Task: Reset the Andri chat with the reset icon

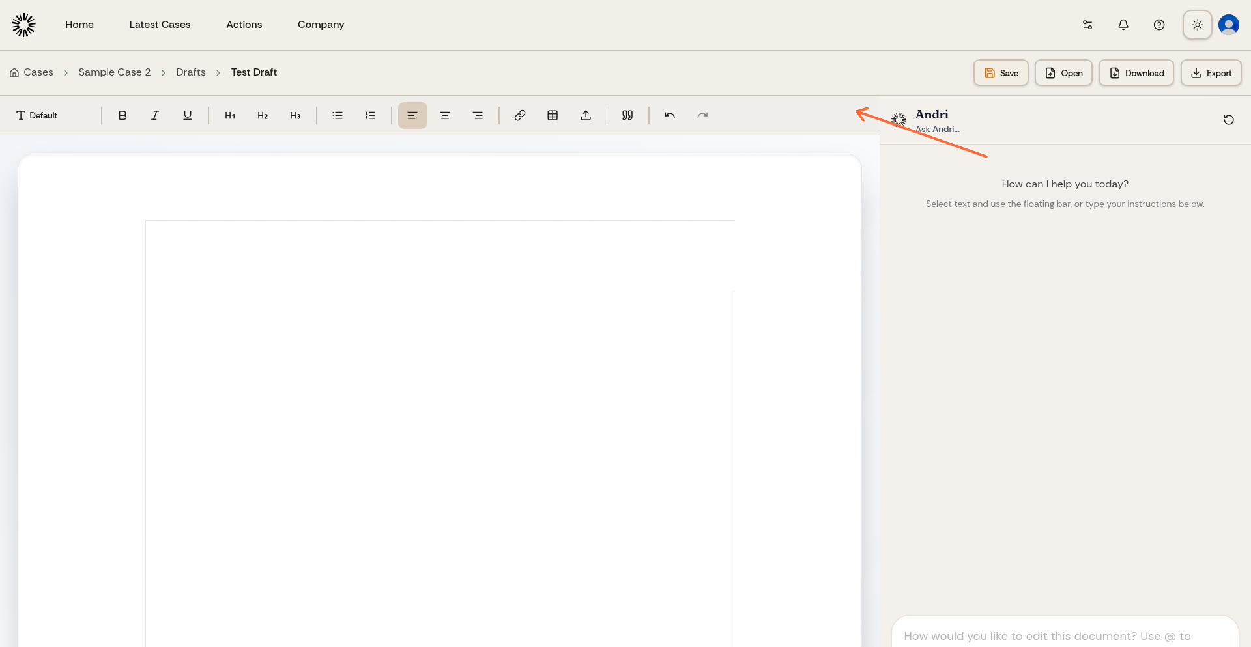Action: [x=1229, y=120]
